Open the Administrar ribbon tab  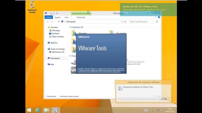tap(81, 17)
